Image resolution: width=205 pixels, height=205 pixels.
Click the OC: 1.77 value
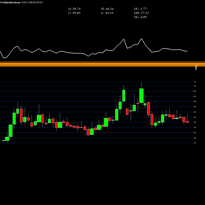pos(140,9)
